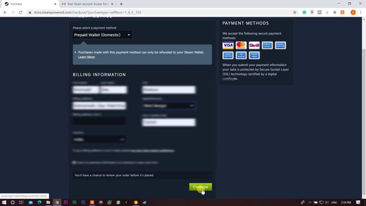The image size is (366, 206).
Task: Go back to the previous page
Action: point(5,13)
